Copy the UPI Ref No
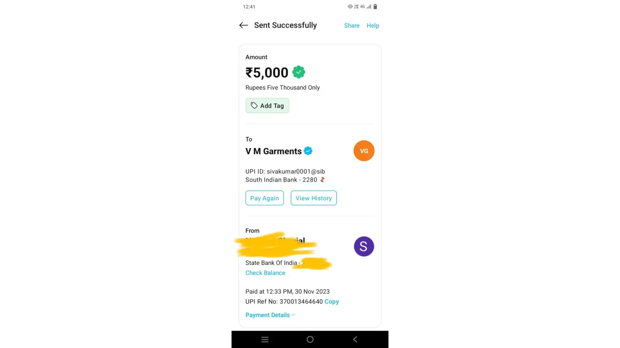 coord(332,301)
